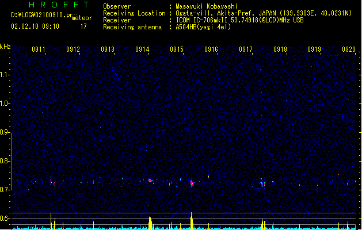Click the 0.8 kHz axis label
Viewport: 362px width, 230px height.
(5, 161)
